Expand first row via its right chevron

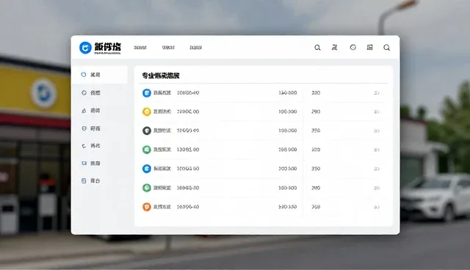pyautogui.click(x=377, y=93)
